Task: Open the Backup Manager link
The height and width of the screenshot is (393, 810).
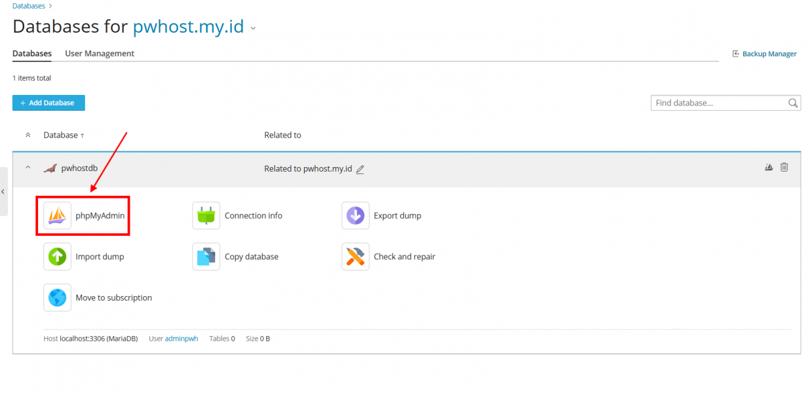Action: click(769, 54)
